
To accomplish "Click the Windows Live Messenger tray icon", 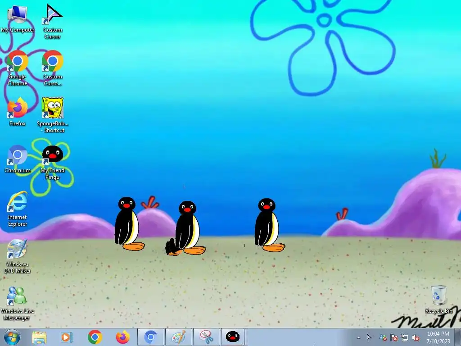I will tap(383, 337).
